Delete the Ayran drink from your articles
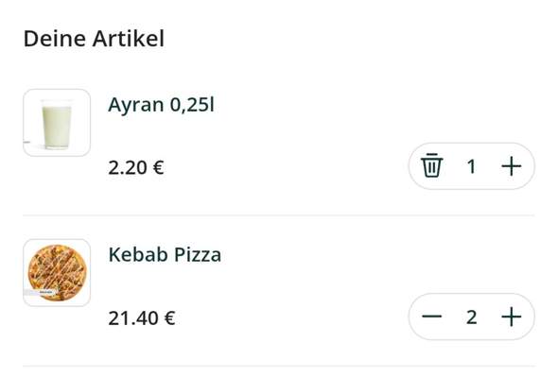Viewport: 558px width, 377px height. click(431, 165)
